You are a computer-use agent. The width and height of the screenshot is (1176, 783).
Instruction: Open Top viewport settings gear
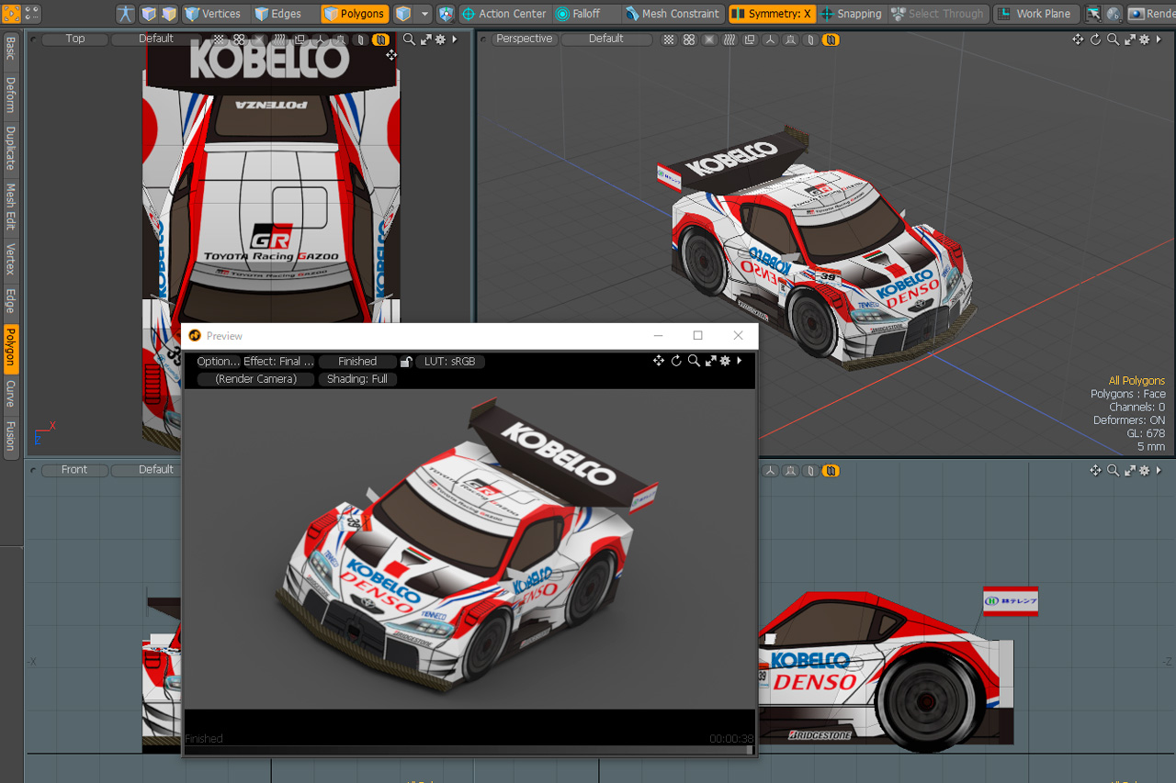tap(440, 39)
